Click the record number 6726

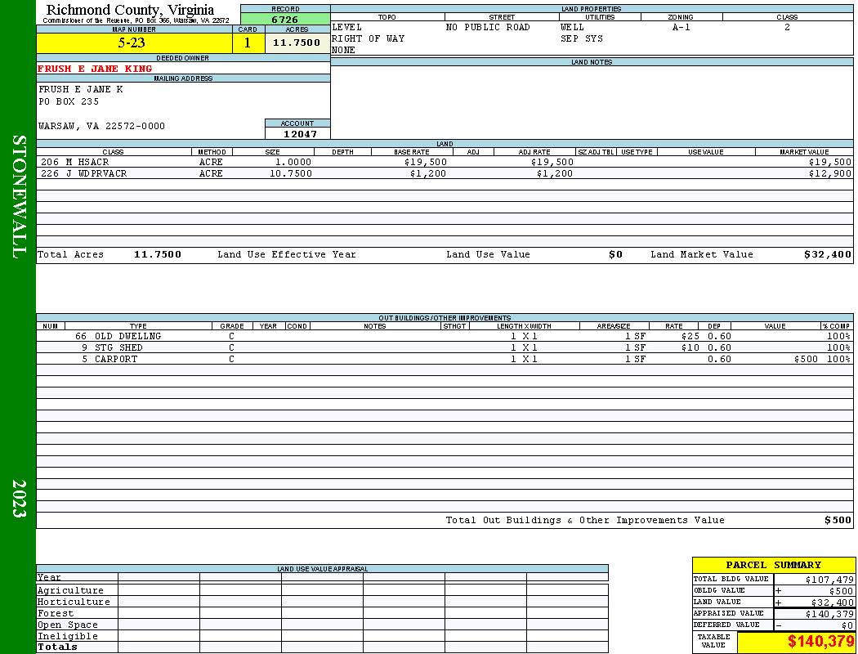pyautogui.click(x=285, y=20)
